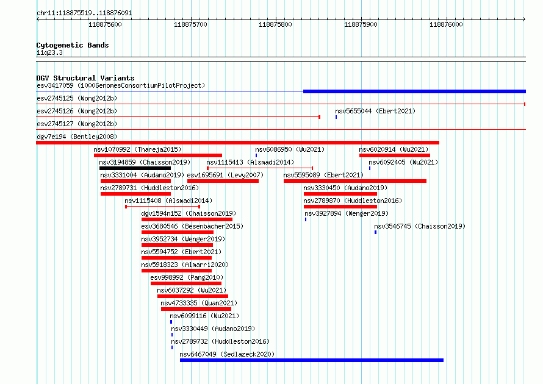Select the thick blue esv3417059 variant bar
The width and height of the screenshot is (543, 384).
414,91
